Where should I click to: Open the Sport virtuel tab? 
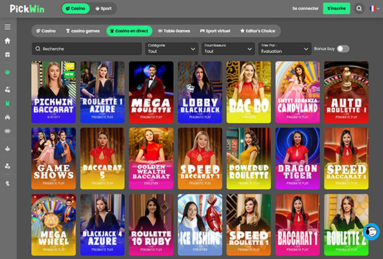point(215,31)
